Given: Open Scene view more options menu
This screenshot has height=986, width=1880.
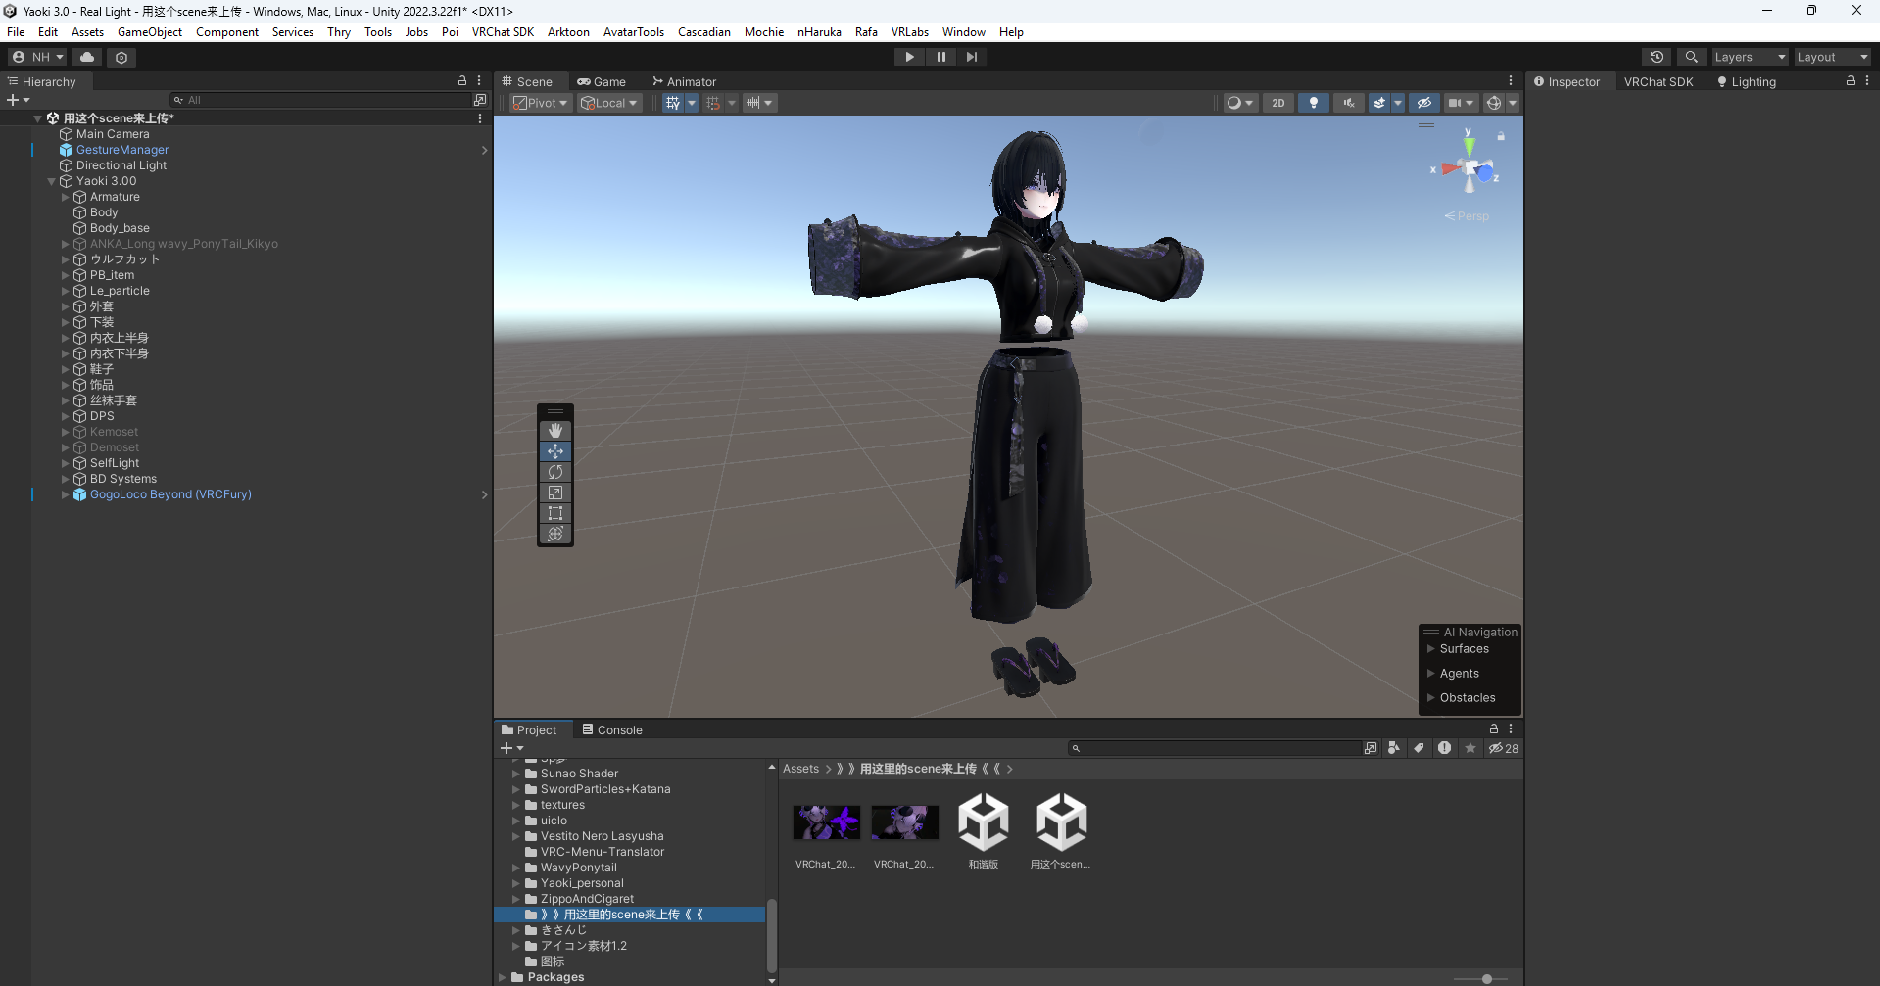Looking at the screenshot, I should (1510, 81).
